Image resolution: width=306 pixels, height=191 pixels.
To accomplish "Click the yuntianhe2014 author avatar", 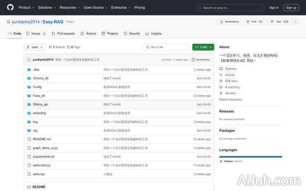I will click(x=29, y=60).
